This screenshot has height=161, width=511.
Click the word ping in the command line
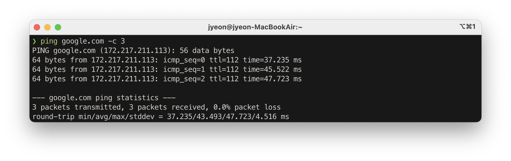[x=49, y=41]
